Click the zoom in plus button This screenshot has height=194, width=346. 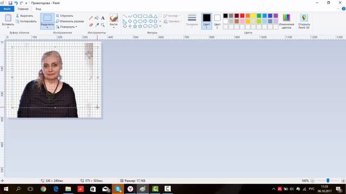(343, 181)
